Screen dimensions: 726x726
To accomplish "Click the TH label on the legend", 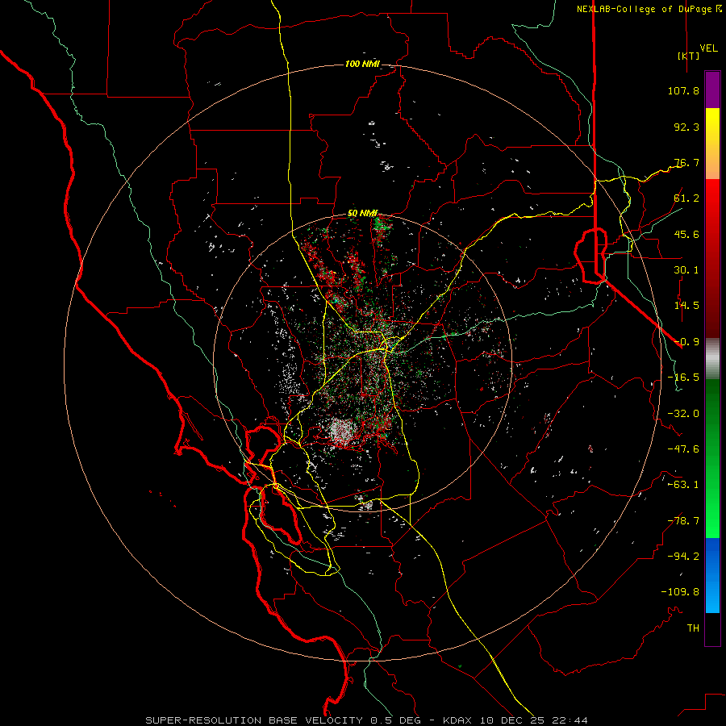I will click(693, 628).
